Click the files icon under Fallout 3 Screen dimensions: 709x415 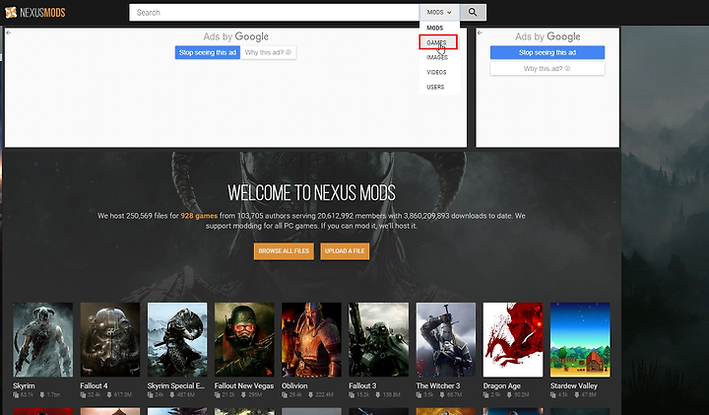point(352,395)
